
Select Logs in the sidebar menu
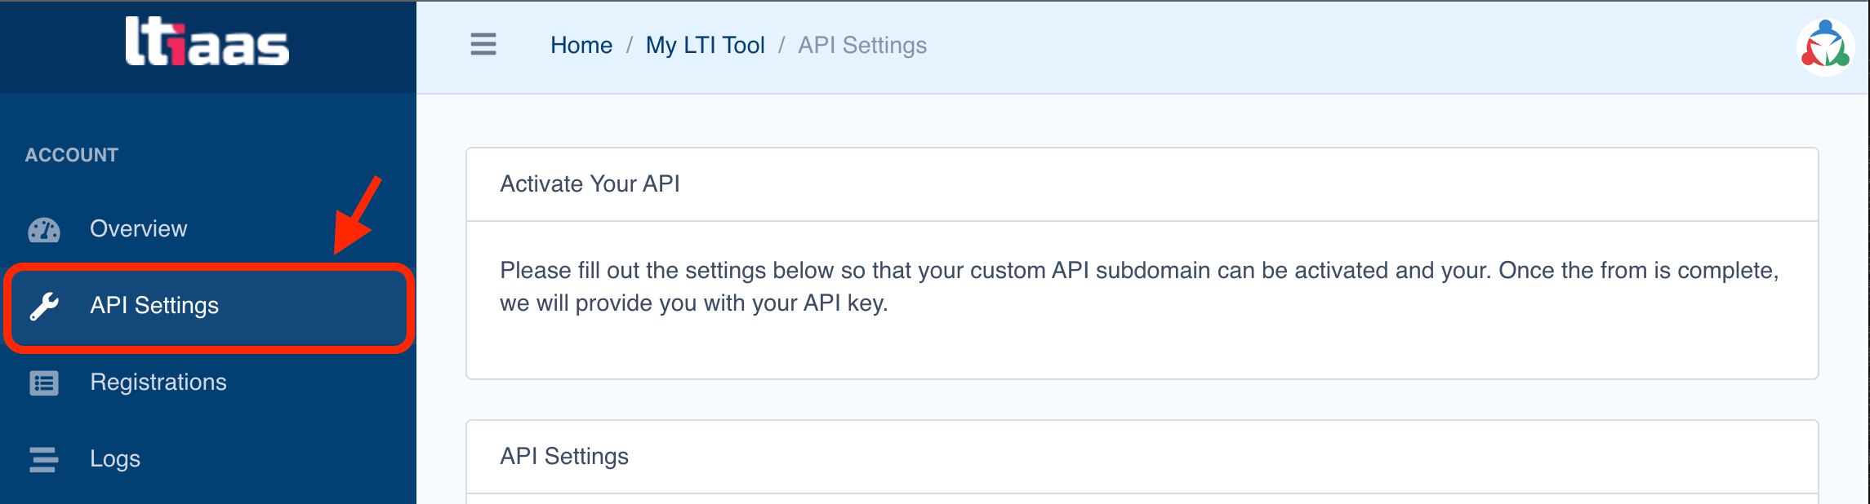[115, 458]
